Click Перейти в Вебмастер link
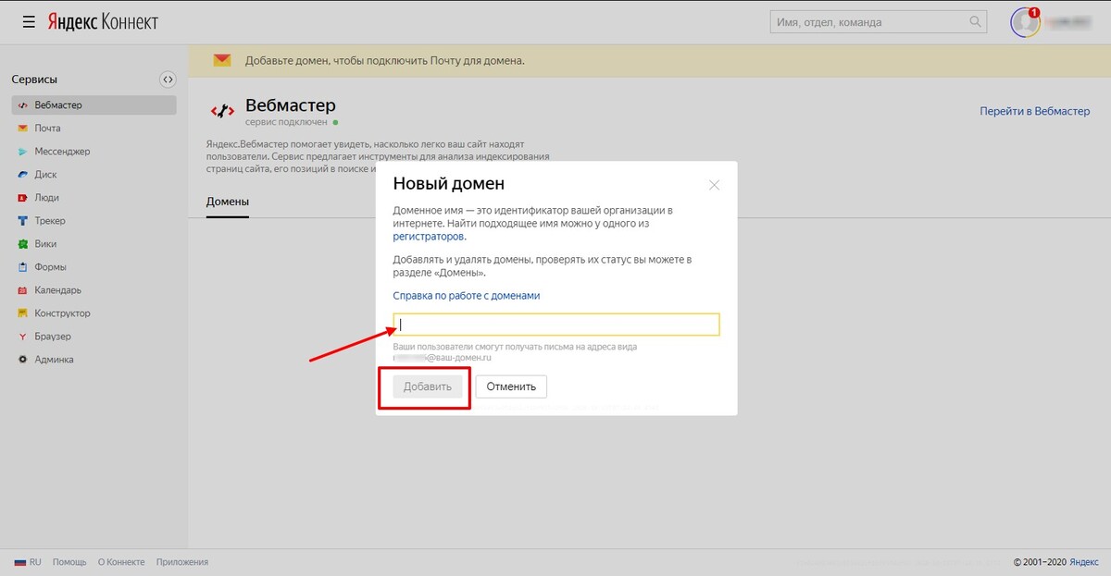 (1035, 111)
